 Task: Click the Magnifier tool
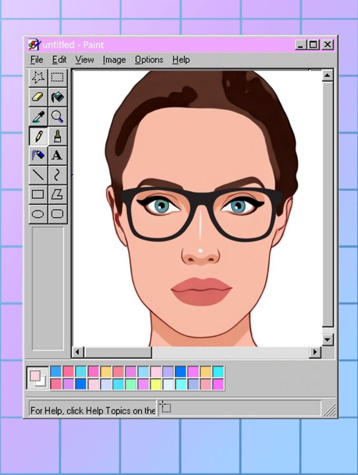click(57, 117)
